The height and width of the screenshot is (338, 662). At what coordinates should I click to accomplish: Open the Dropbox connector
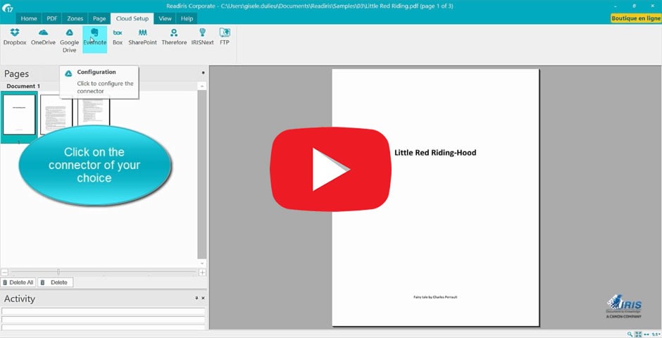tap(15, 37)
